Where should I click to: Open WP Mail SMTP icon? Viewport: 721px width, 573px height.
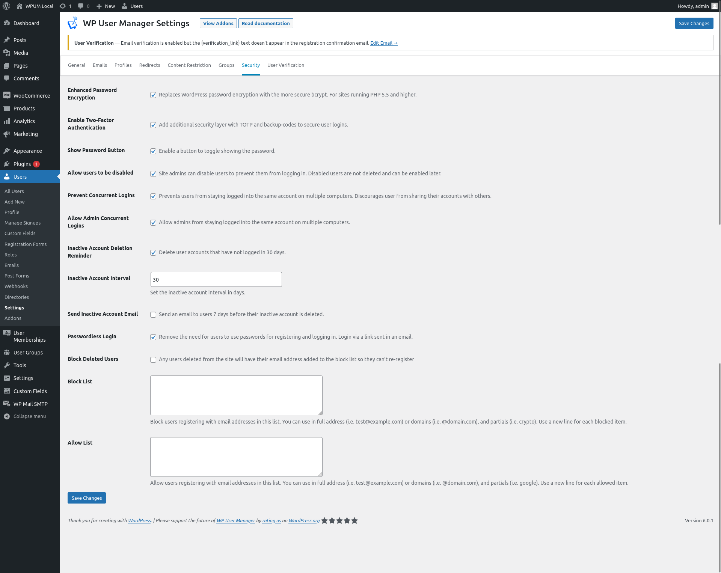tap(7, 404)
